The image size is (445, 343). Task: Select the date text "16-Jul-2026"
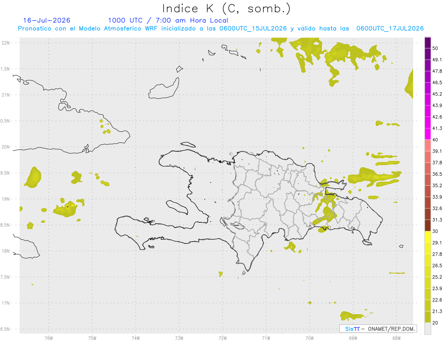click(47, 20)
